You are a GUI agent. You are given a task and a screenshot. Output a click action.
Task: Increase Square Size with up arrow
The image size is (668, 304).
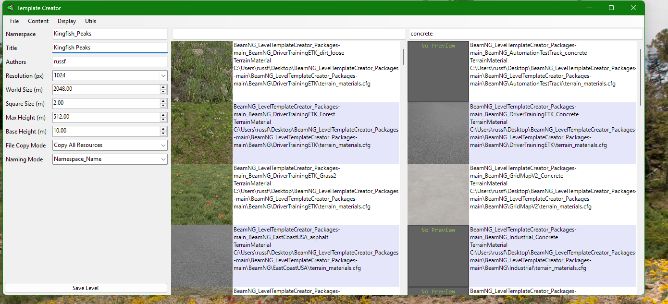click(x=163, y=101)
